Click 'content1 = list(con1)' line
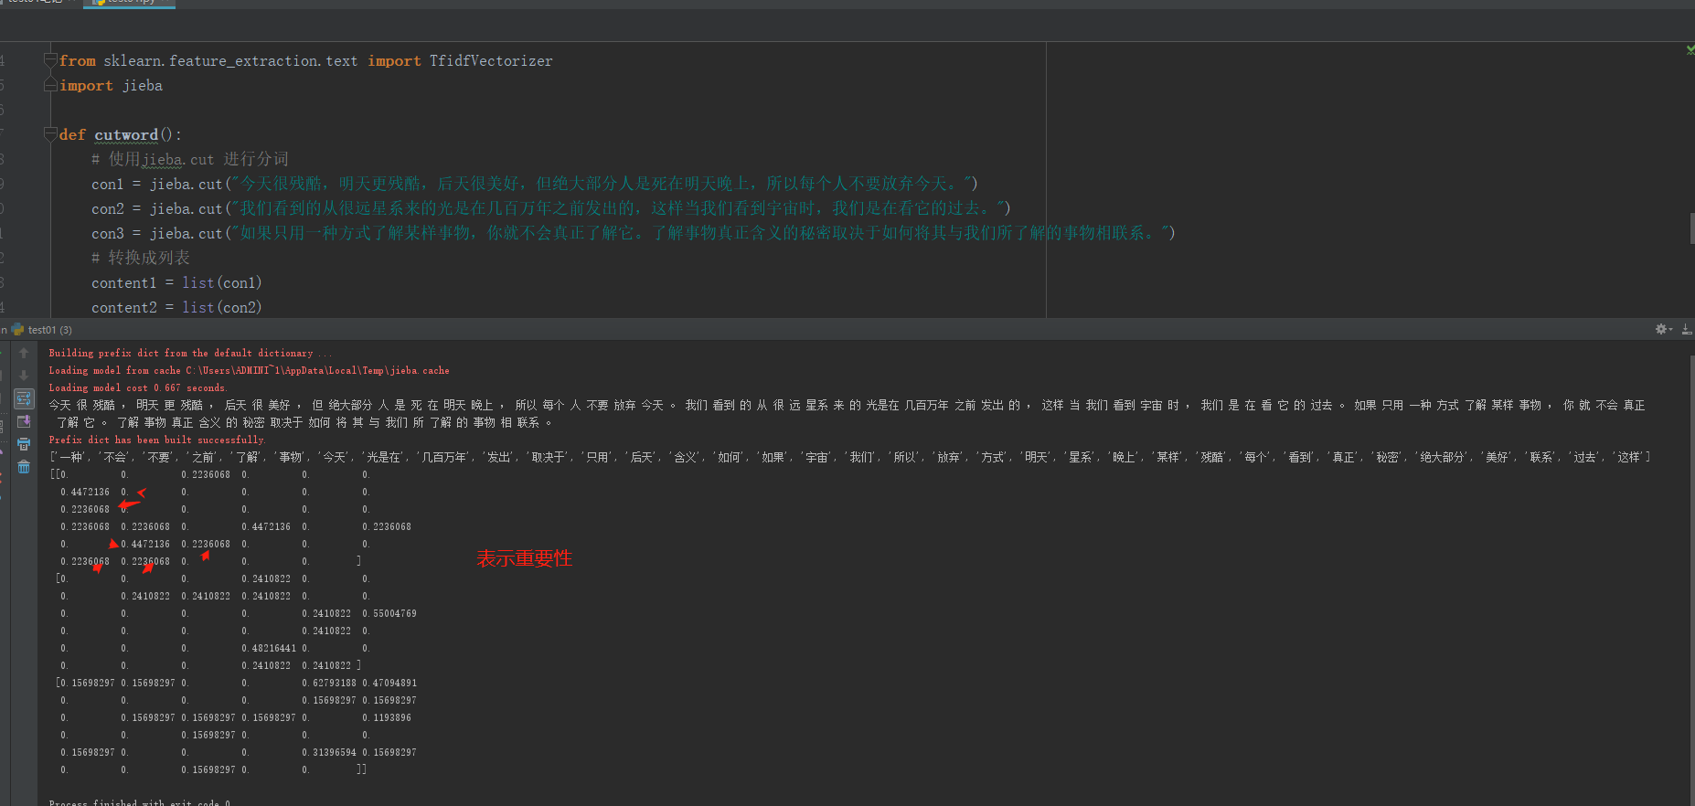 (176, 283)
